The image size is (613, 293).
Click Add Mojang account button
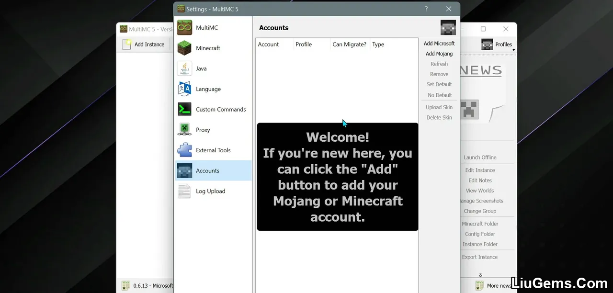[439, 54]
